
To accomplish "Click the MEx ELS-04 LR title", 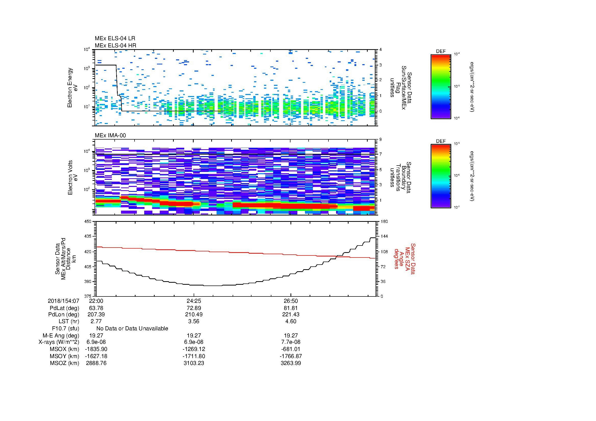I will (115, 38).
